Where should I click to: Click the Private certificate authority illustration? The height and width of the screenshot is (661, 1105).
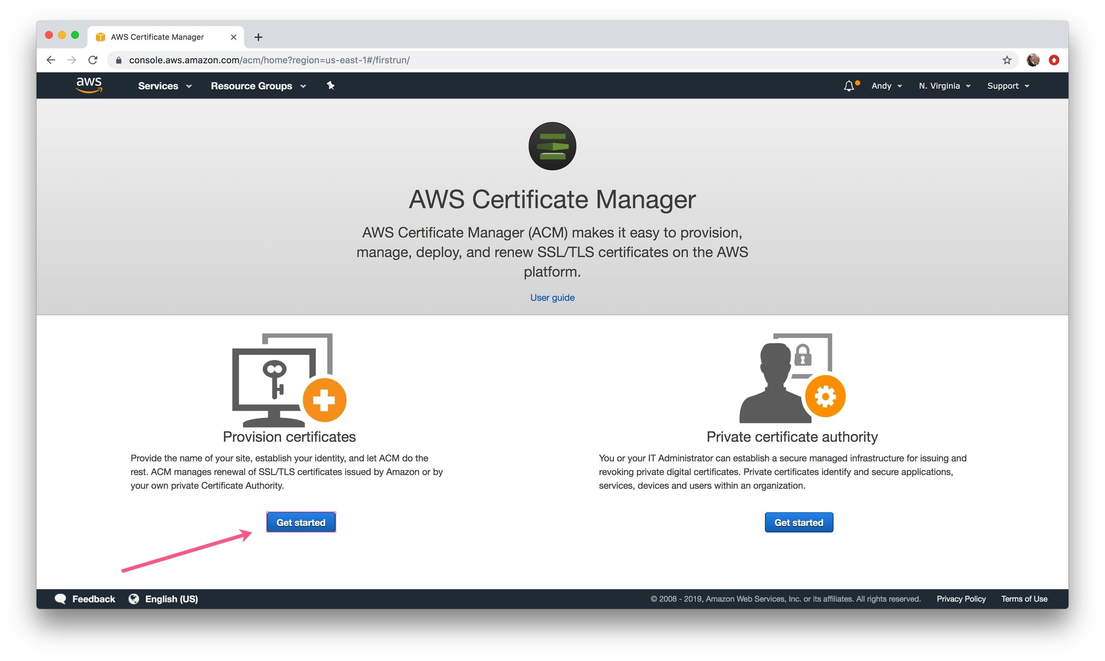point(792,378)
